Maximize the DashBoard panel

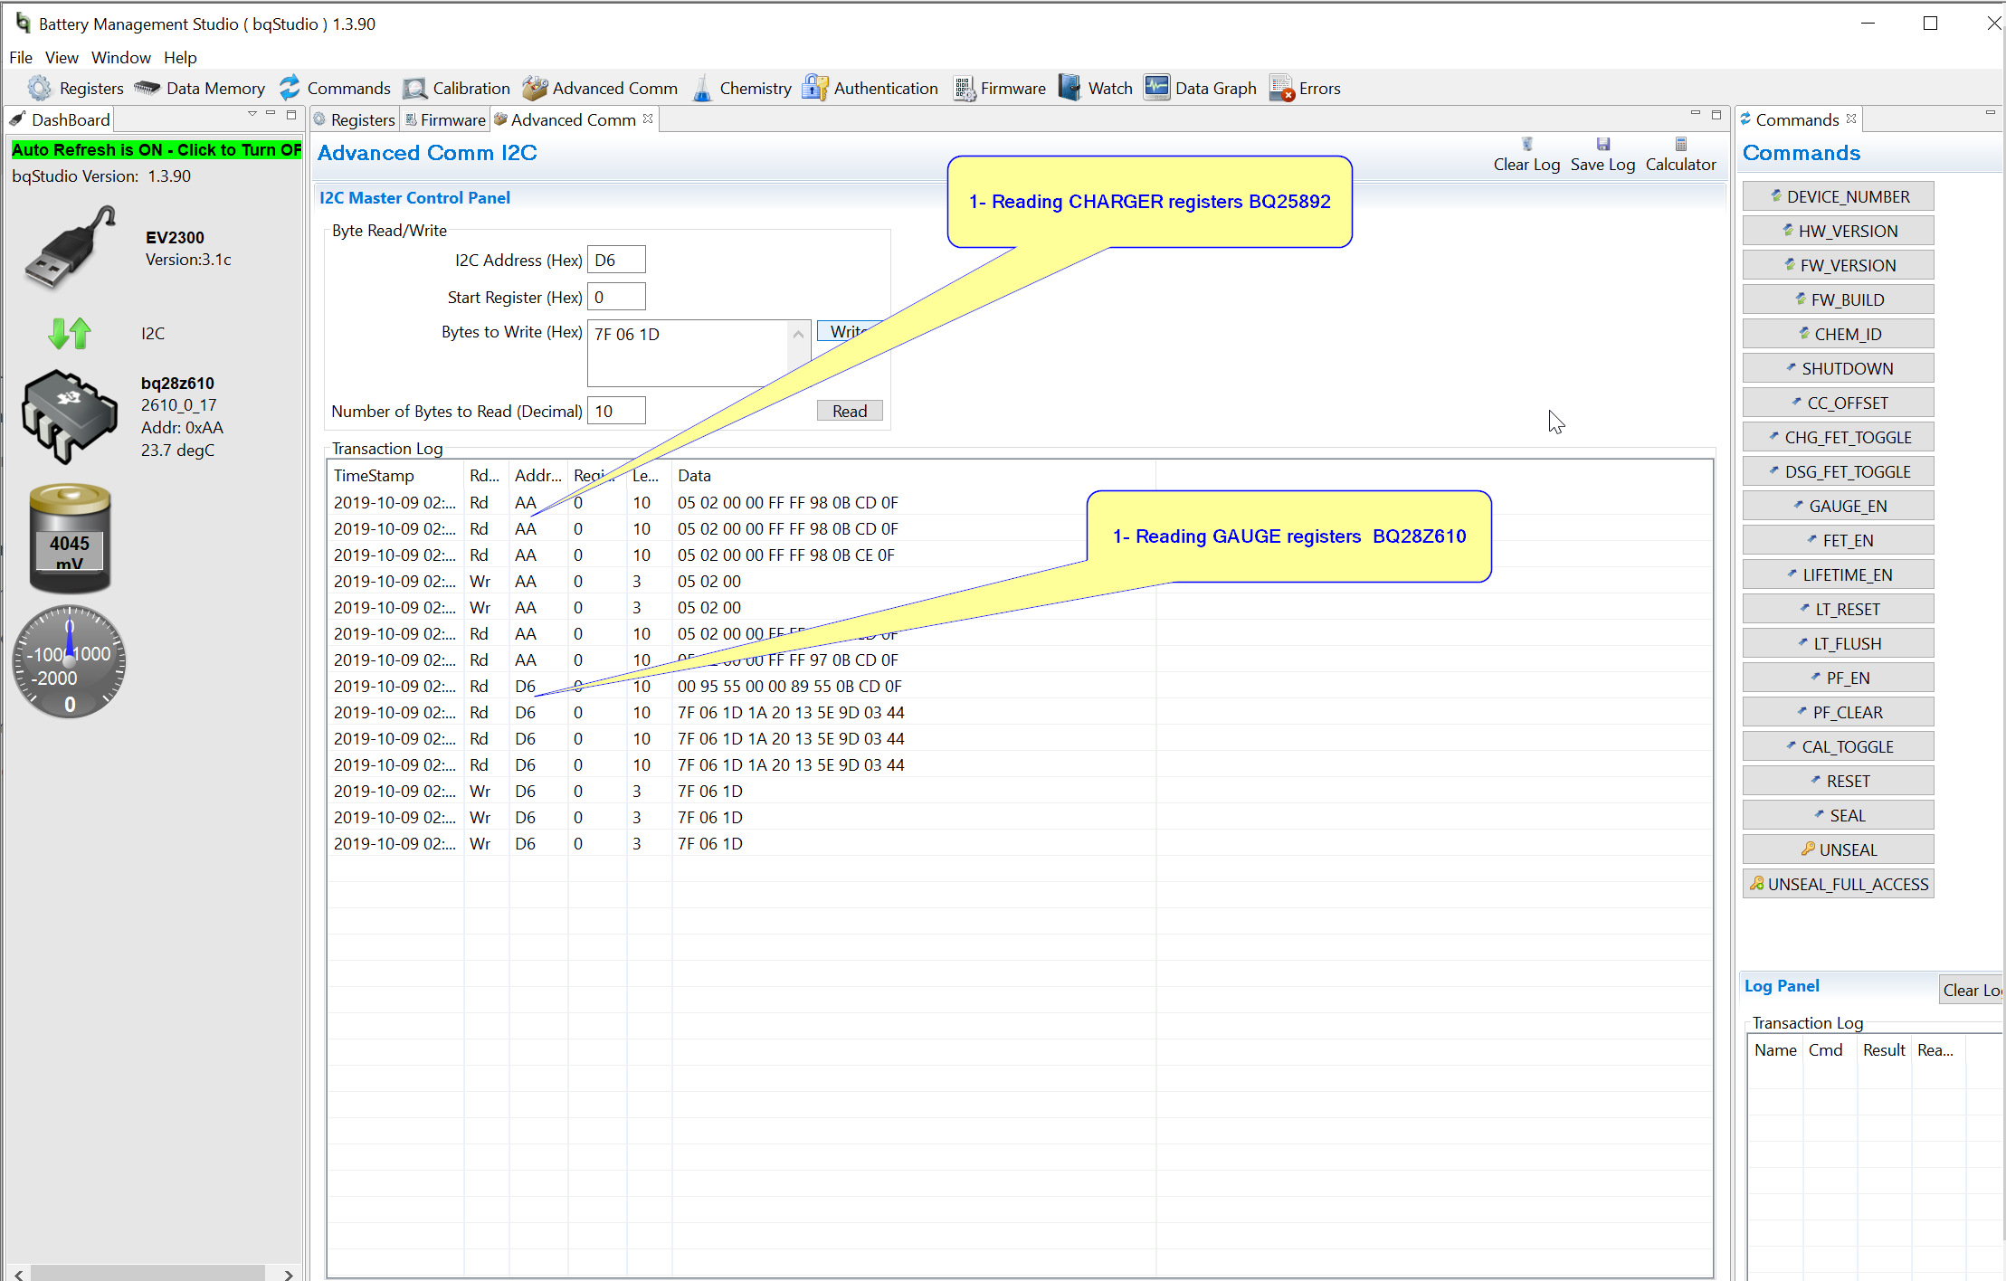click(x=291, y=114)
